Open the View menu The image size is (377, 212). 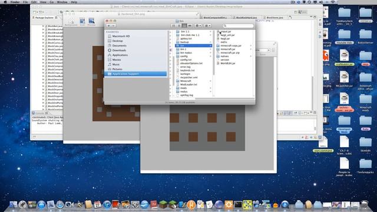[x=43, y=2]
